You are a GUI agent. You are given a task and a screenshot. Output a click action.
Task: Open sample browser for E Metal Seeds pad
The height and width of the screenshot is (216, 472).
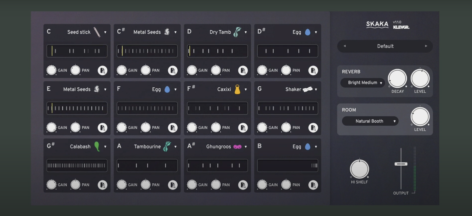point(102,128)
